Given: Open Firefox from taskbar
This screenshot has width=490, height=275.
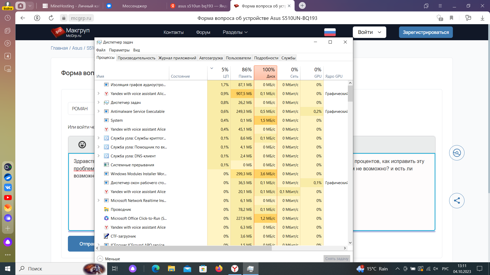Looking at the screenshot, I should tap(219, 269).
